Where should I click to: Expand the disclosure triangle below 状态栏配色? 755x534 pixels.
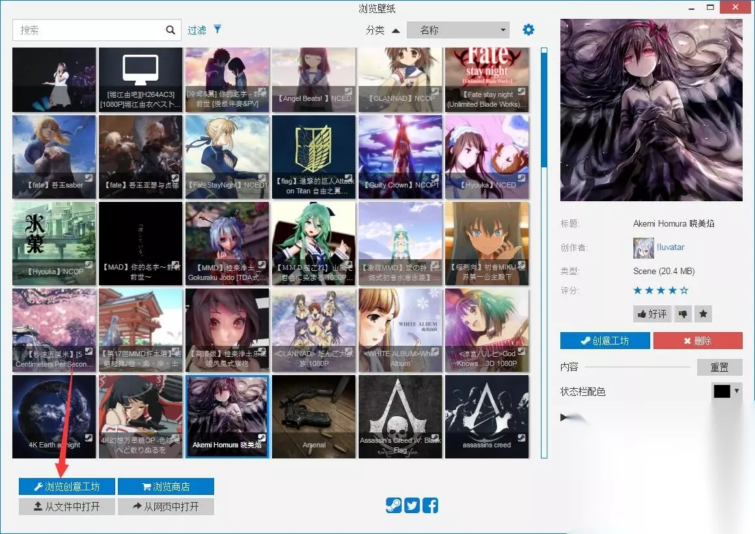(x=564, y=417)
